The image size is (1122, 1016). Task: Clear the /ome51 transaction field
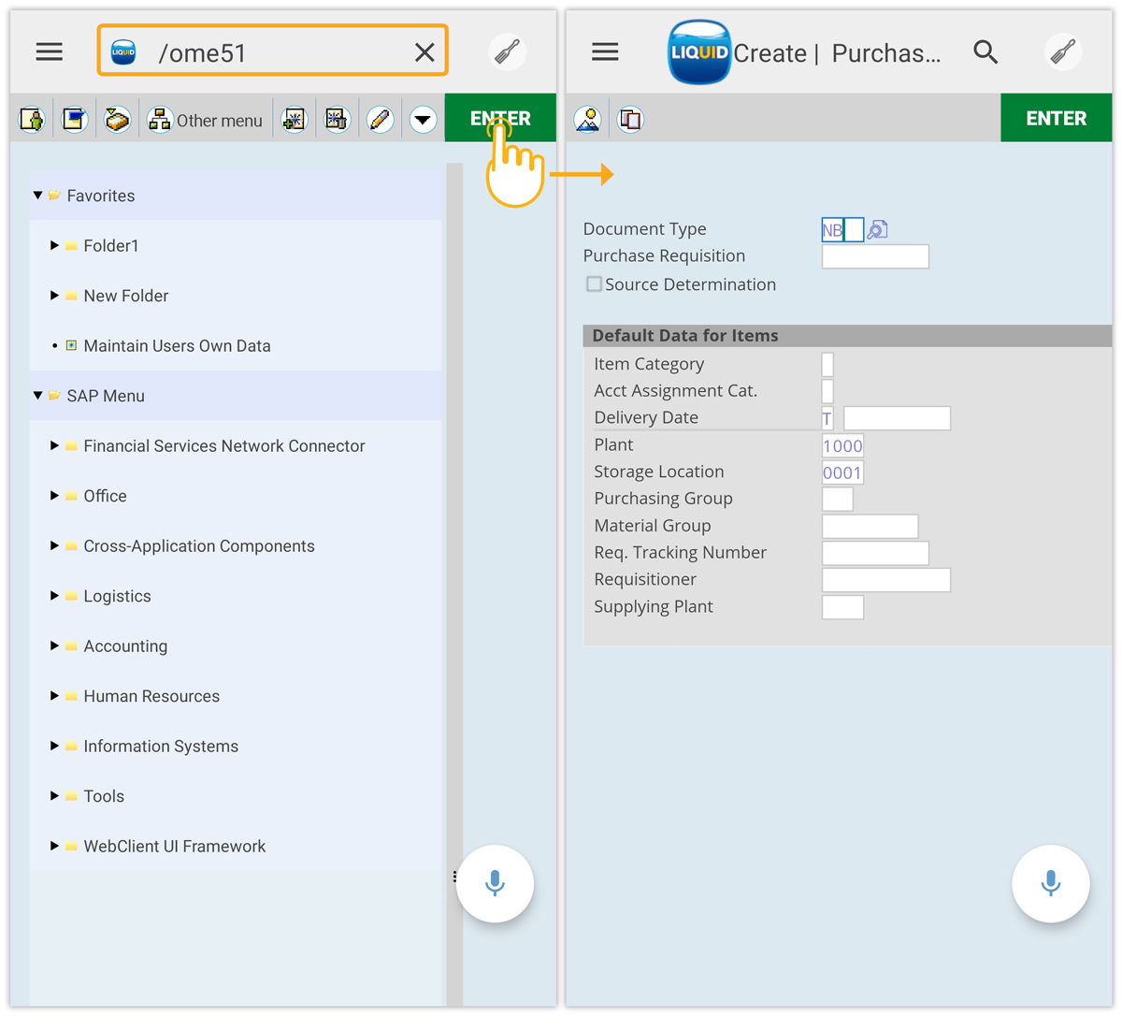tap(424, 52)
